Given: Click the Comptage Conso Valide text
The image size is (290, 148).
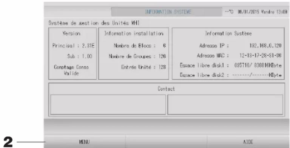Looking at the screenshot, I should coord(71,70).
